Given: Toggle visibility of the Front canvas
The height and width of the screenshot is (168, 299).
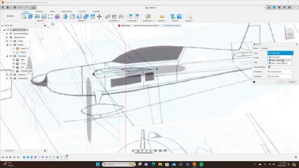Looking at the screenshot, I should tap(14, 63).
